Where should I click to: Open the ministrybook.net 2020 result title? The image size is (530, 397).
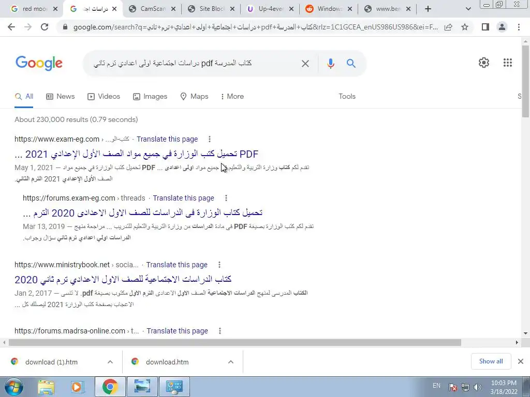coord(123,280)
